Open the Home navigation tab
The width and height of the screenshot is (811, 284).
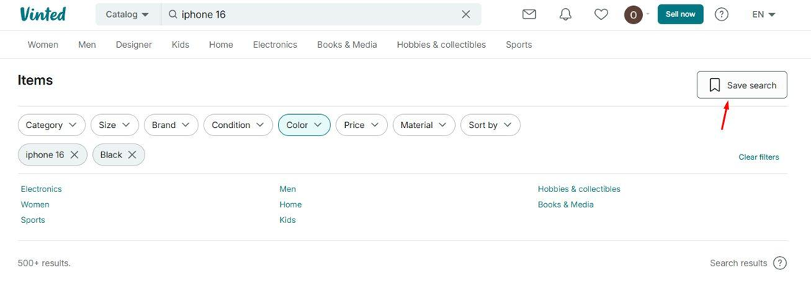tap(221, 45)
